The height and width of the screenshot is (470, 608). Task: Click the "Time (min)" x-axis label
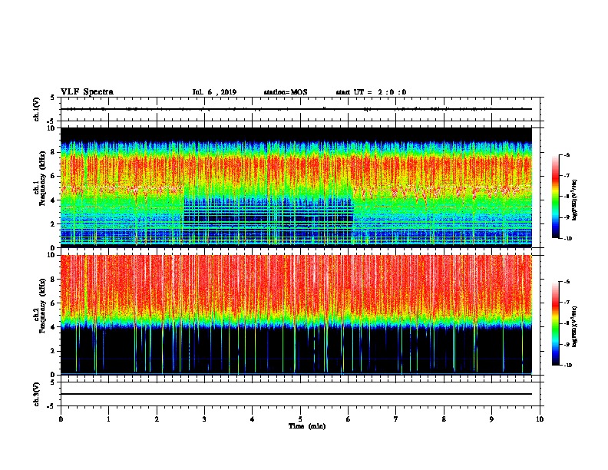(307, 426)
